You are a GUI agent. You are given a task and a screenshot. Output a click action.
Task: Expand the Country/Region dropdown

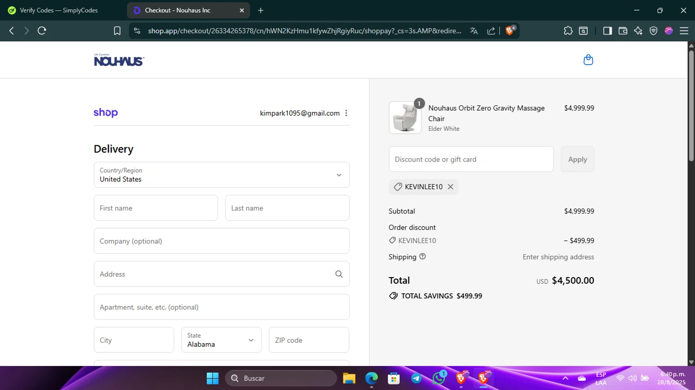click(221, 175)
